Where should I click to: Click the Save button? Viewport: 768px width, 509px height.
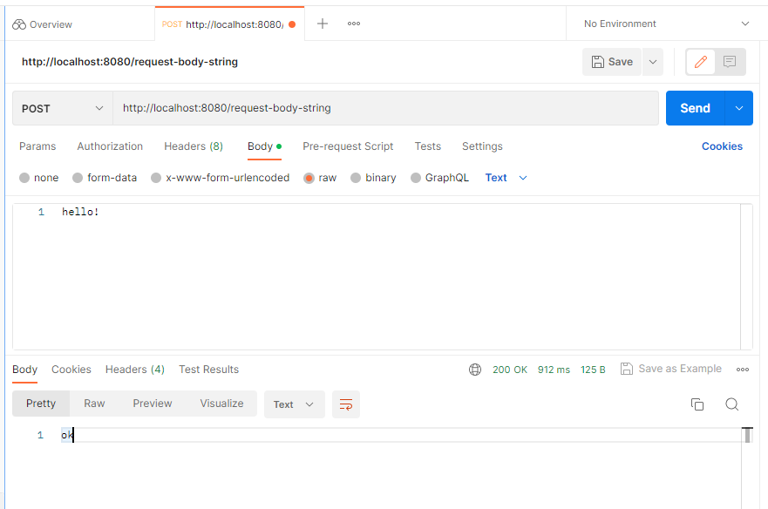(x=612, y=62)
